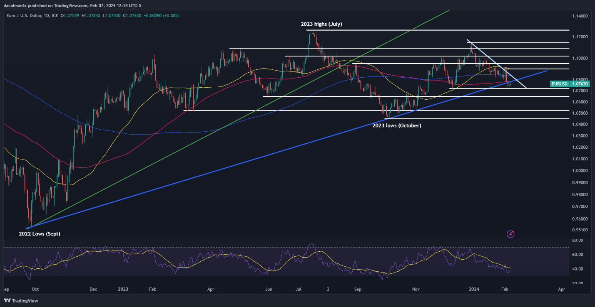595x307 pixels.
Task: Click the Apr label at far right
Action: tap(561, 289)
